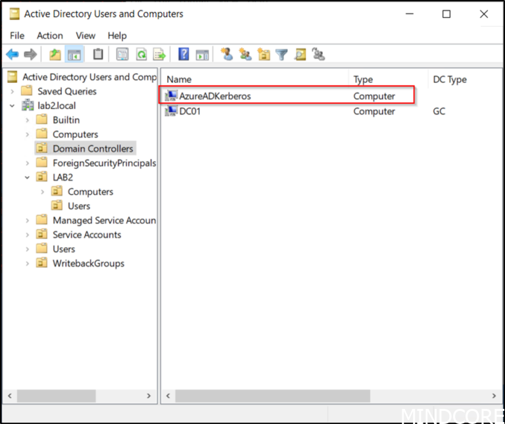Click the LAB2 OU folder icon
This screenshot has width=505, height=424.
(41, 177)
